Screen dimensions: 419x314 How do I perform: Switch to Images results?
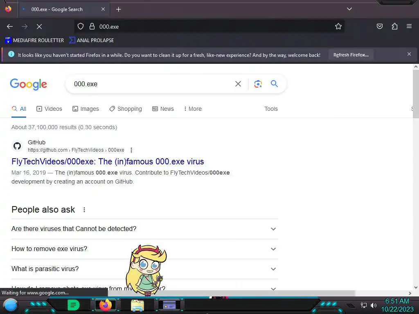86,109
